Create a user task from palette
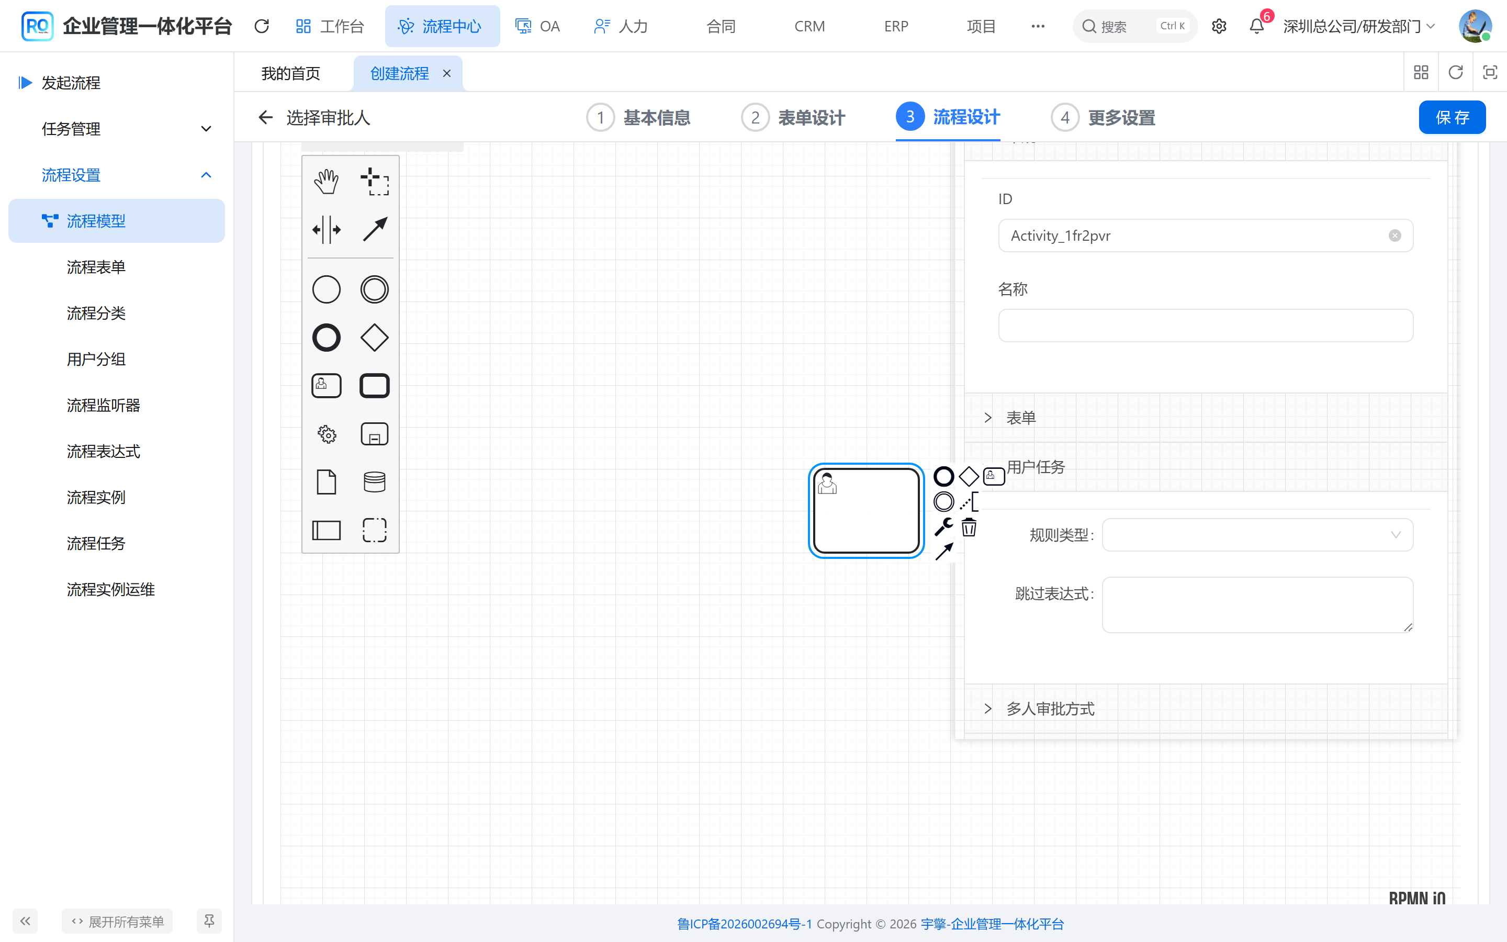 click(325, 386)
